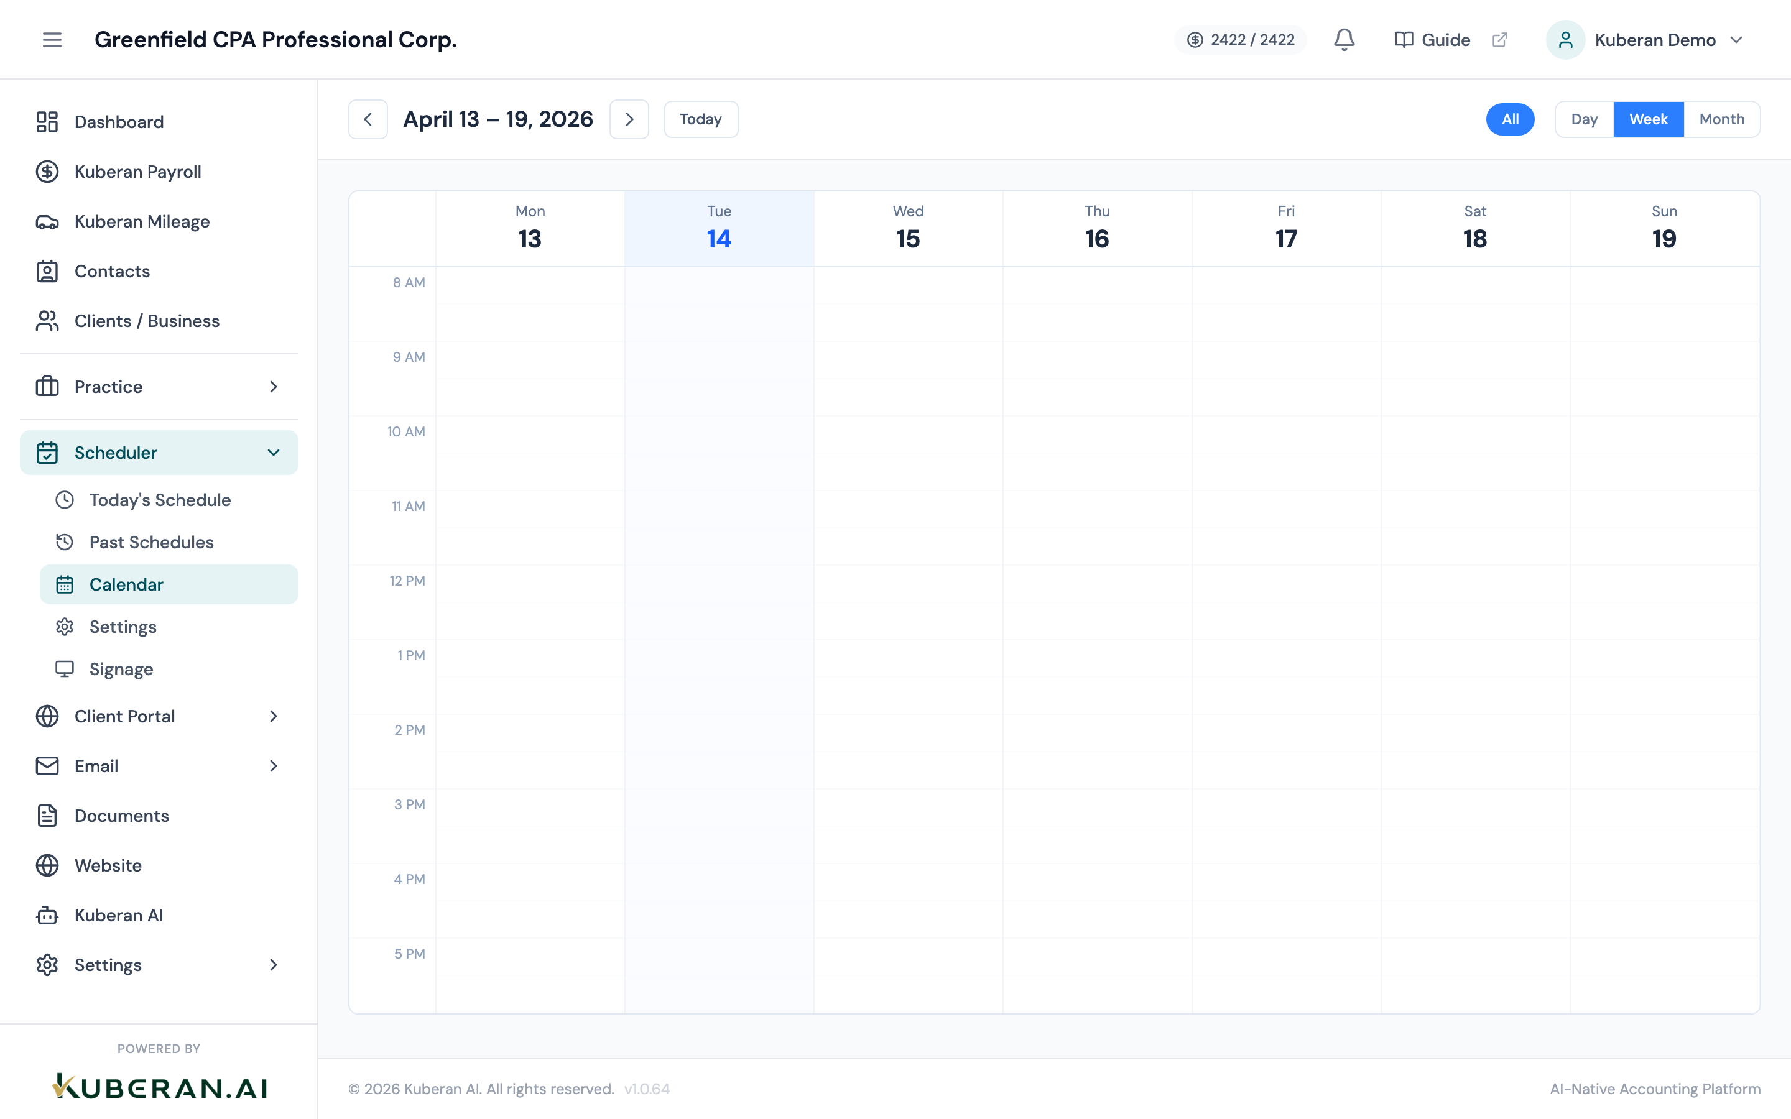Click the v1.0.64 version text
The image size is (1791, 1119).
[x=647, y=1089]
